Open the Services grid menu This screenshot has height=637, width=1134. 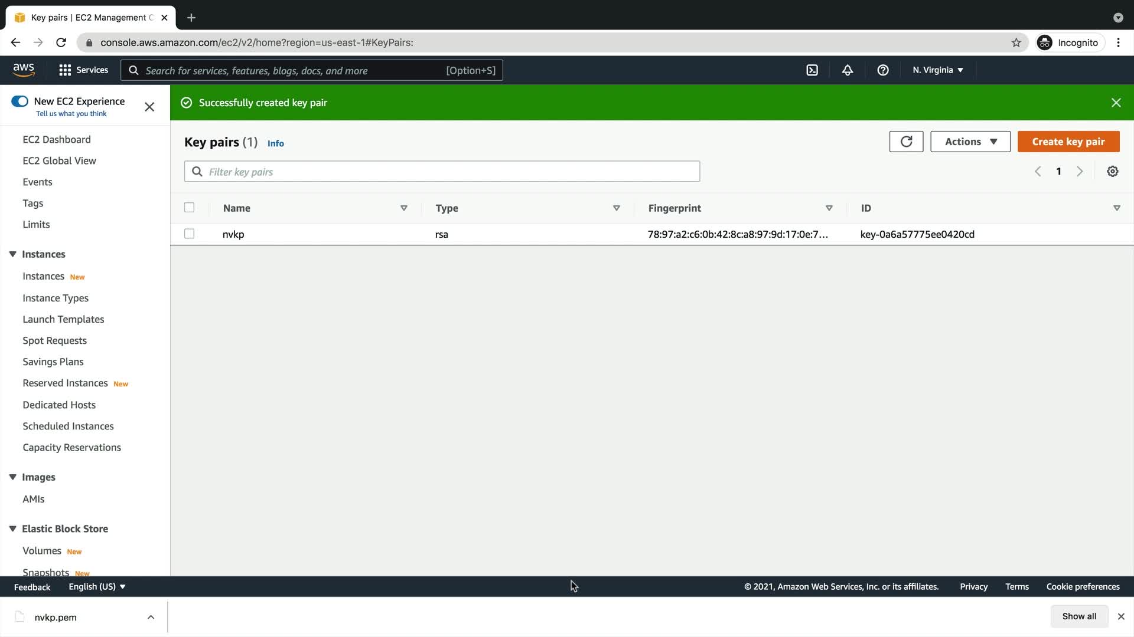(83, 70)
